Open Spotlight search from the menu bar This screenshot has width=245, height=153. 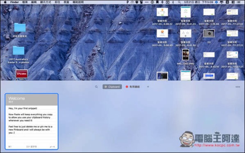179,2
